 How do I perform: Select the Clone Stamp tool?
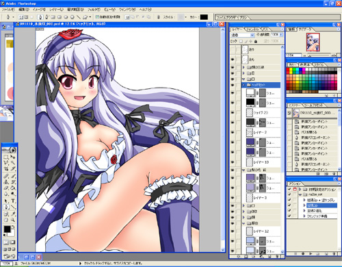pyautogui.click(x=6, y=182)
